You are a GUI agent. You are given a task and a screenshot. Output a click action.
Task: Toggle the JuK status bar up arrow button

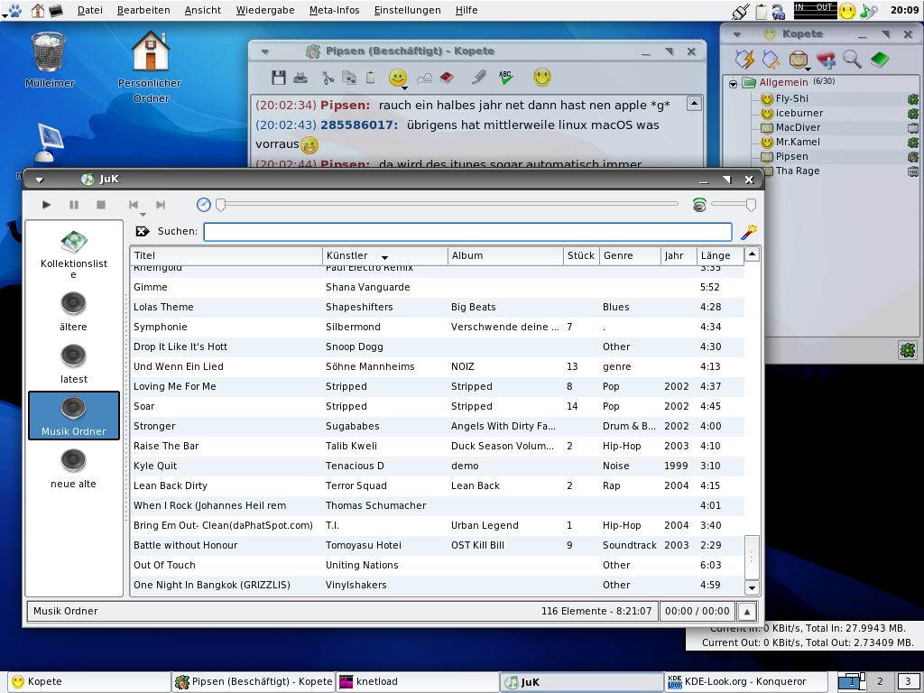tap(746, 612)
